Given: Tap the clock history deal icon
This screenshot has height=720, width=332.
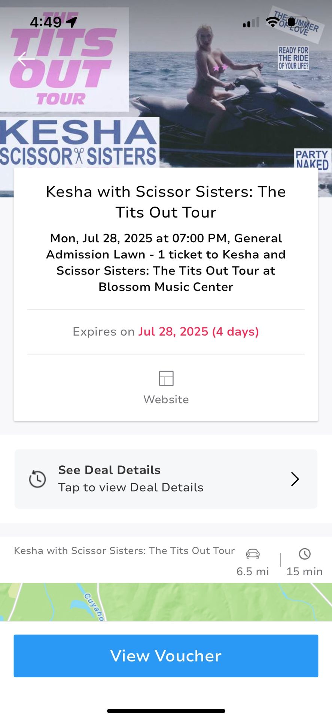Looking at the screenshot, I should [37, 479].
